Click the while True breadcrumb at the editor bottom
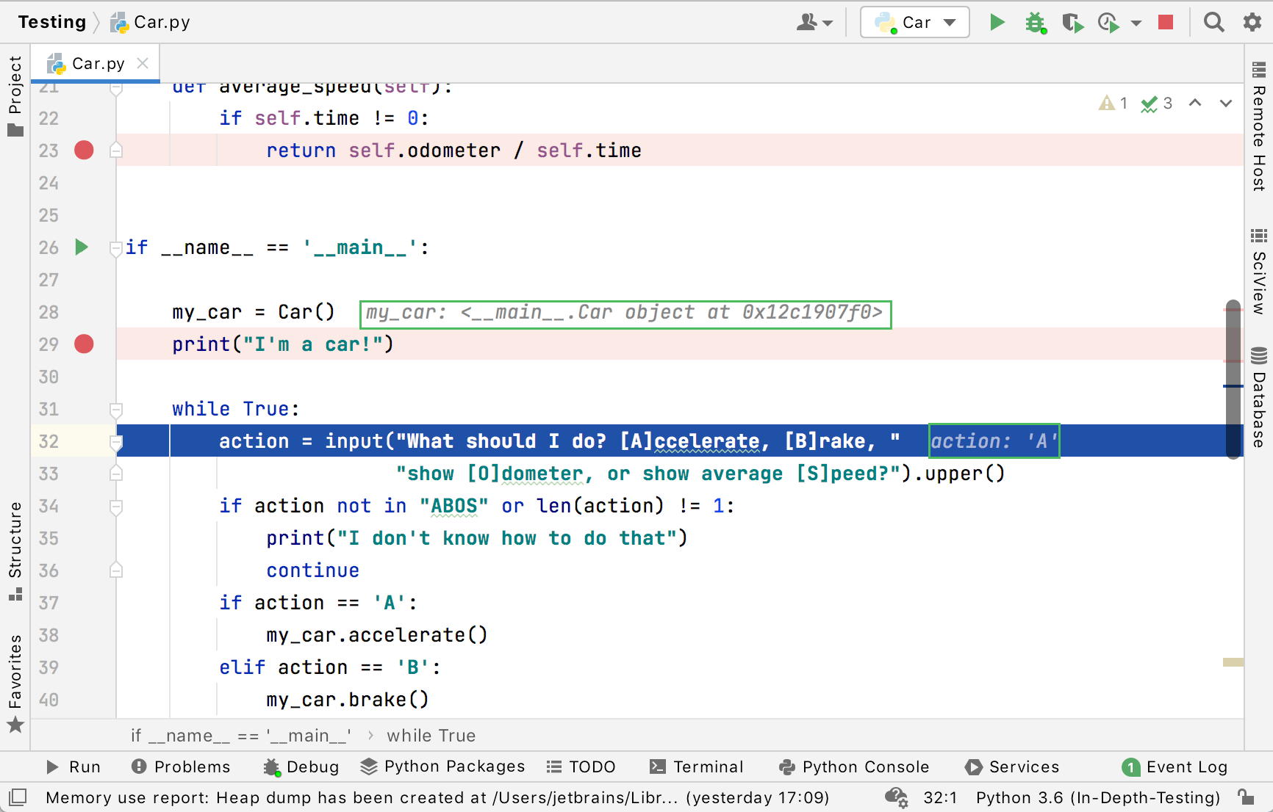Viewport: 1273px width, 812px height. (x=431, y=735)
